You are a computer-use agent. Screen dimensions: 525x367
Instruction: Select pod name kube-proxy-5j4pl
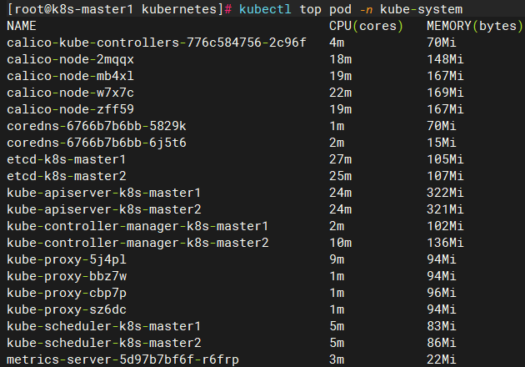tap(67, 259)
